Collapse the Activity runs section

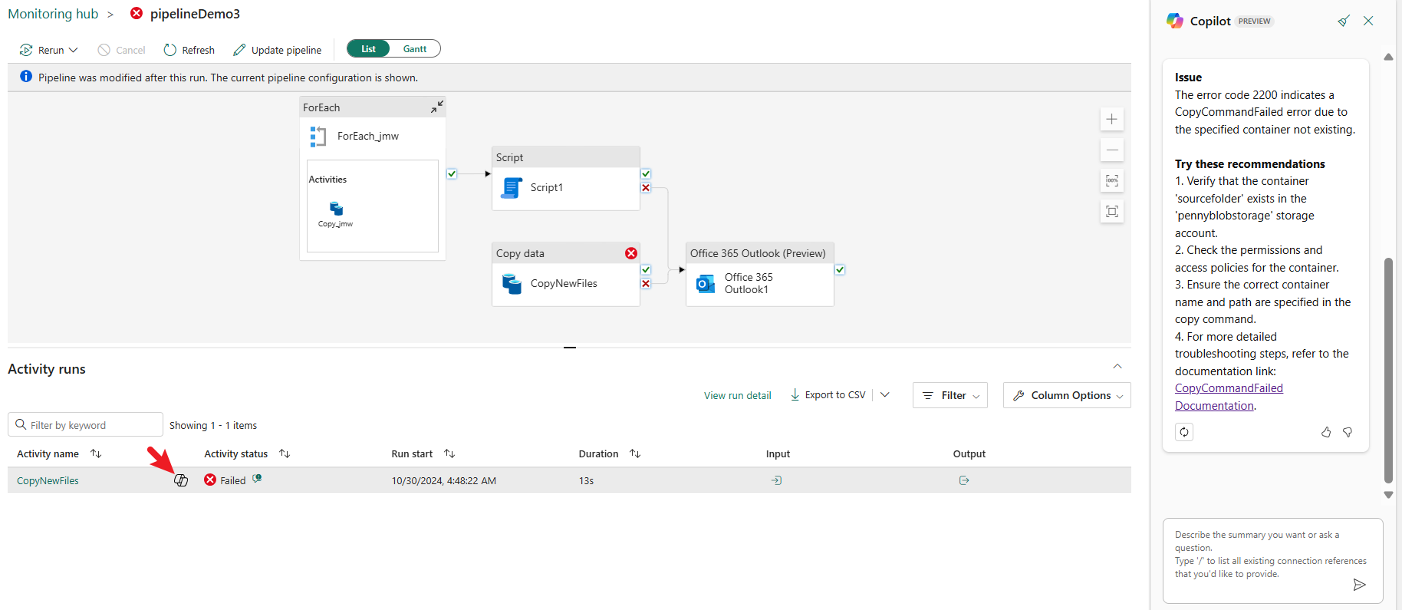click(1117, 366)
